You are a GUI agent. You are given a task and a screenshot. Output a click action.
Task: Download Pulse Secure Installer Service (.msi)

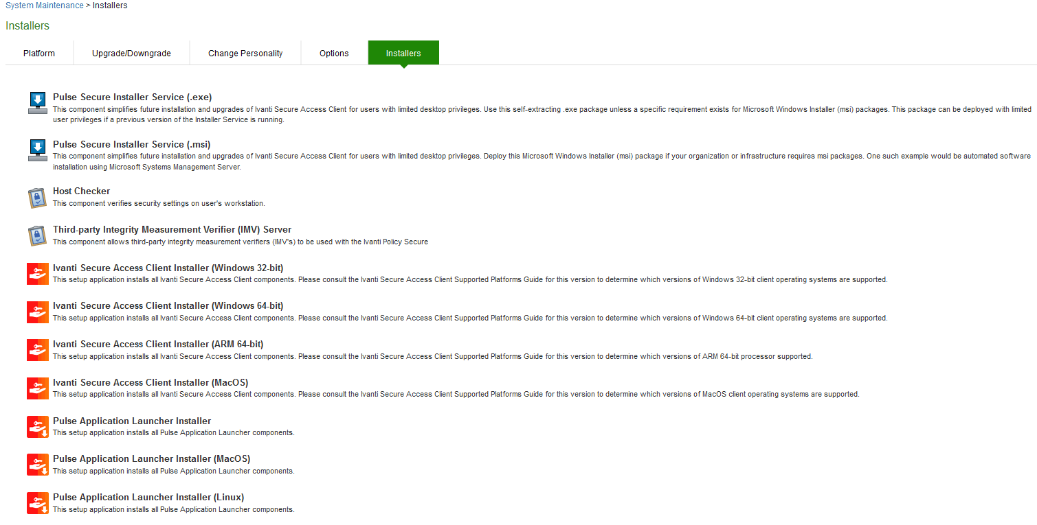coord(132,144)
